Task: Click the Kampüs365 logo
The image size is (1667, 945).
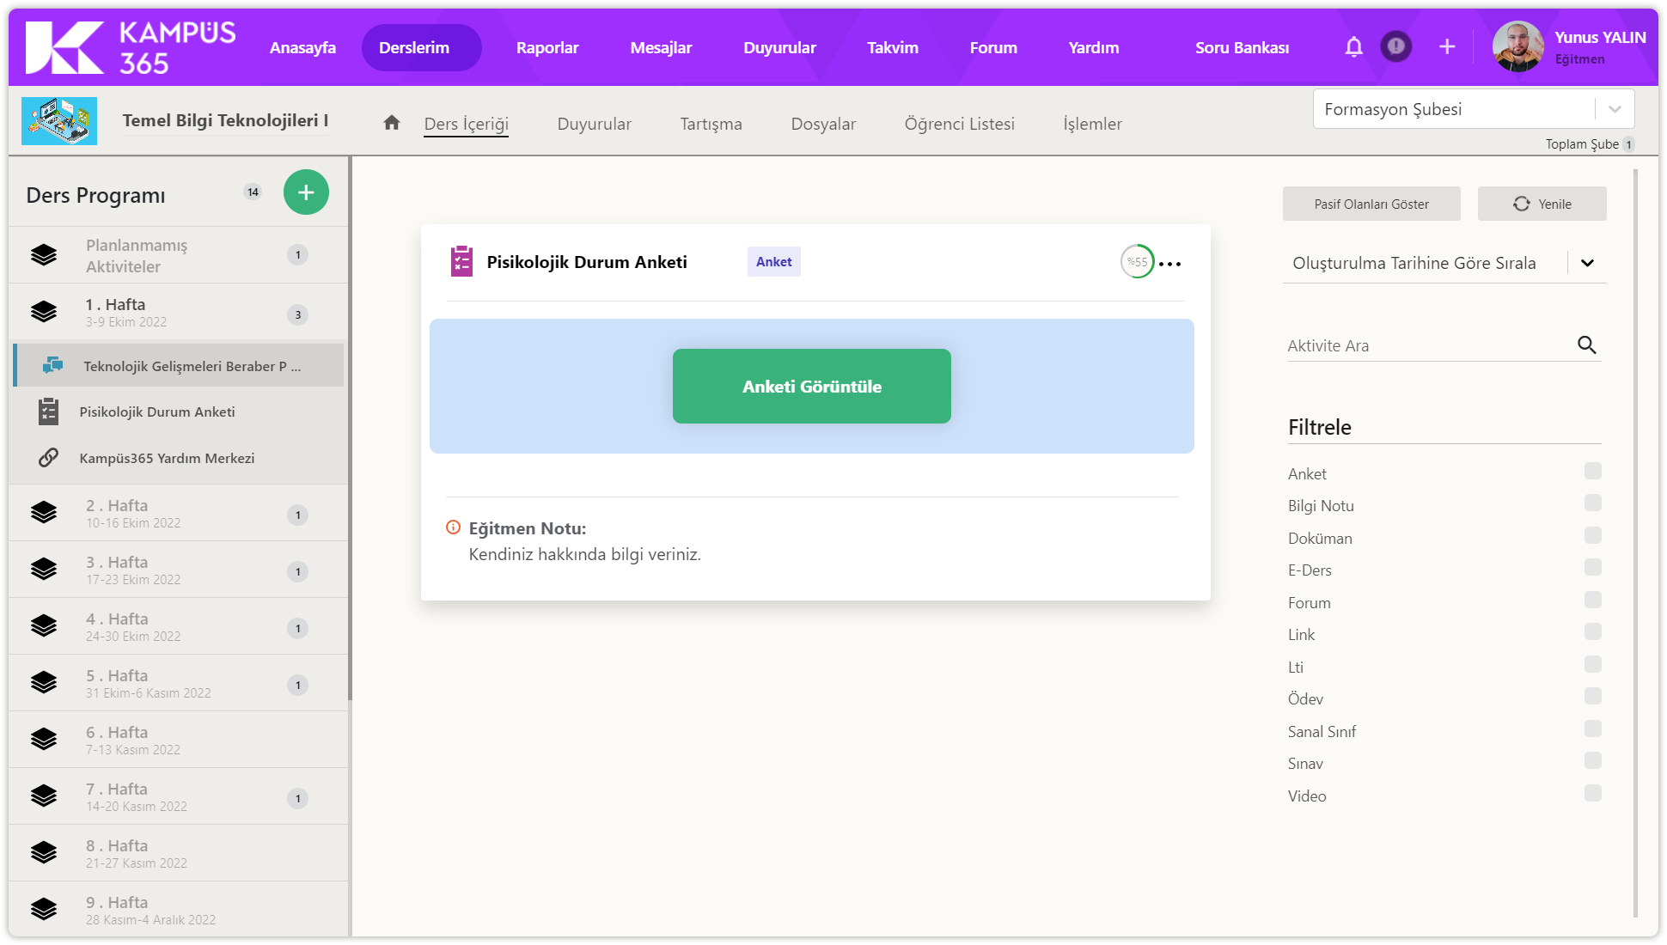Action: (x=131, y=48)
